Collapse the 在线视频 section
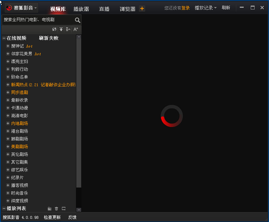The height and width of the screenshot is (222, 269). point(4,38)
